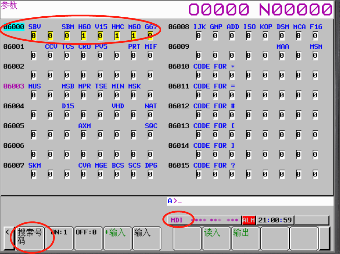The height and width of the screenshot is (254, 340).
Task: Toggle the HGO bit of parameter 06000
Action: (83, 35)
